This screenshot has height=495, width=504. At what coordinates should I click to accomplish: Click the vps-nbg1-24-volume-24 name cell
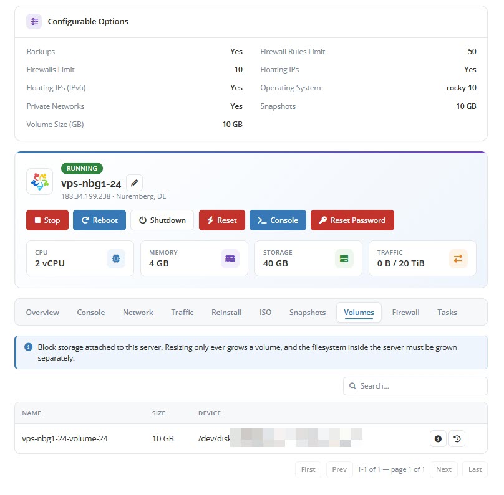[x=65, y=438]
